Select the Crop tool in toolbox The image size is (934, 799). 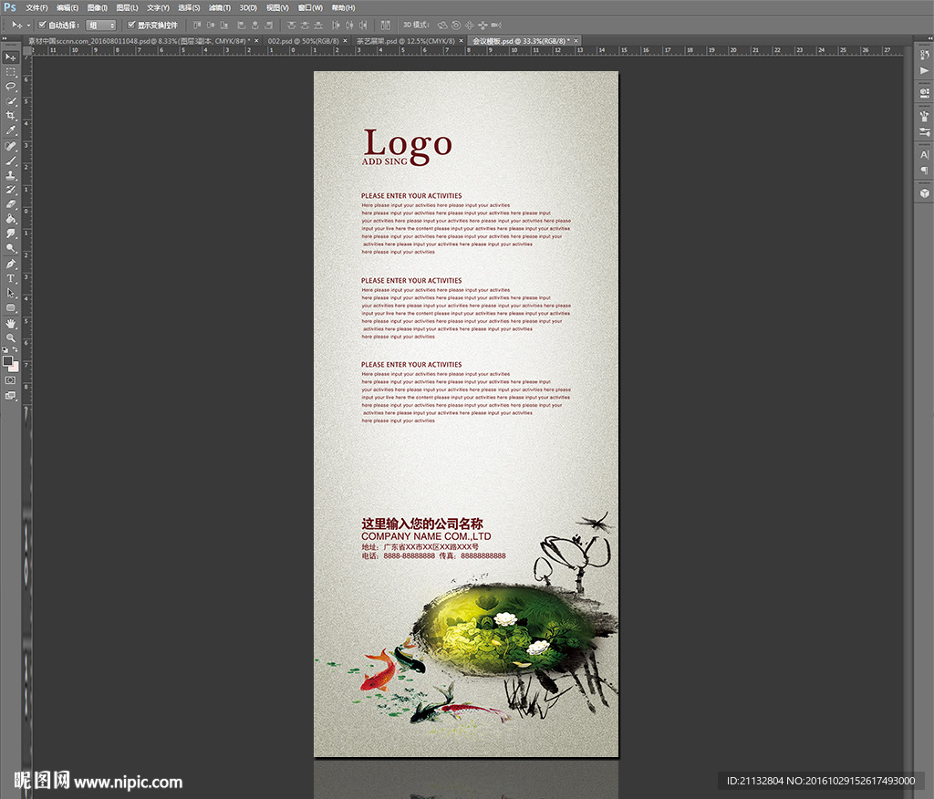point(11,116)
